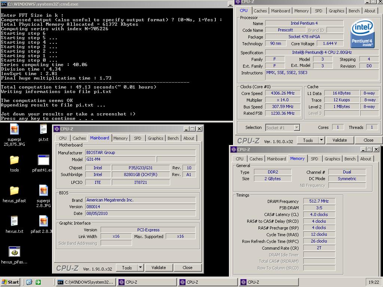Image resolution: width=383 pixels, height=287 pixels.
Task: Expand Tools dropdown arrow in Mainboard window
Action: click(141, 268)
